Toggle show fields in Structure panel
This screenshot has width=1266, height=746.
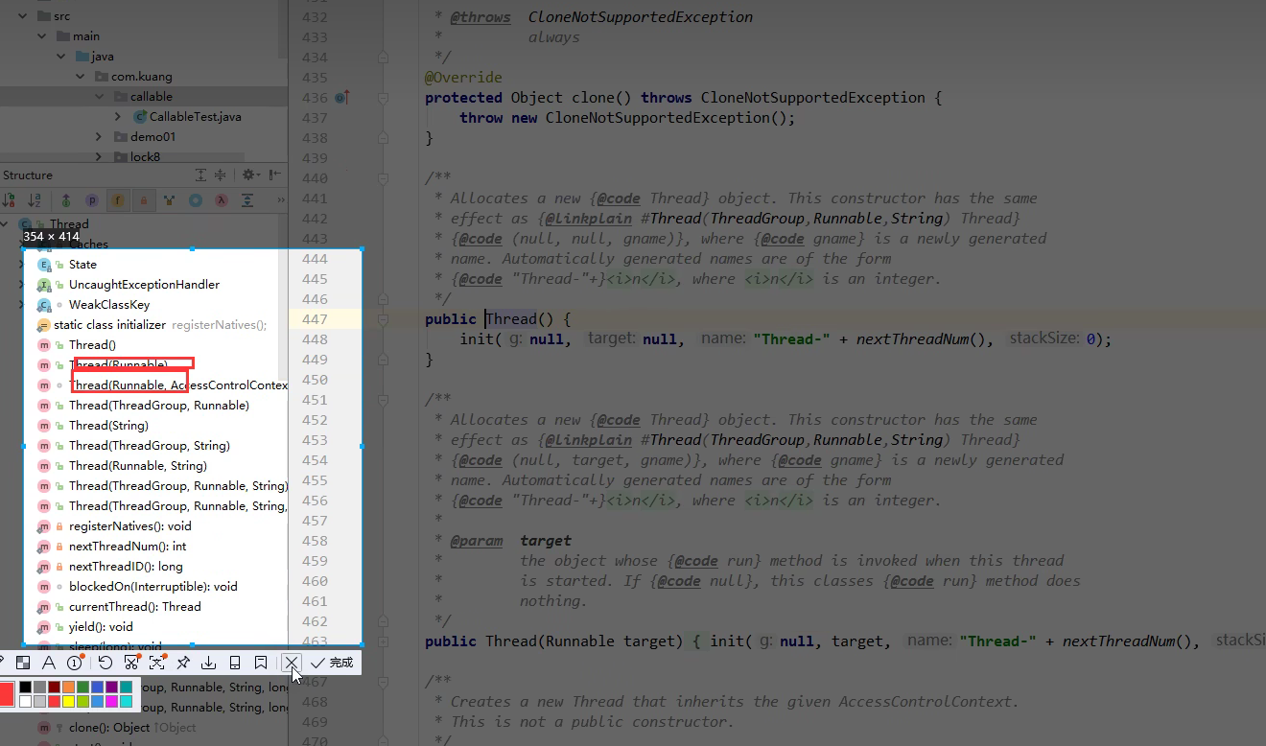tap(118, 200)
